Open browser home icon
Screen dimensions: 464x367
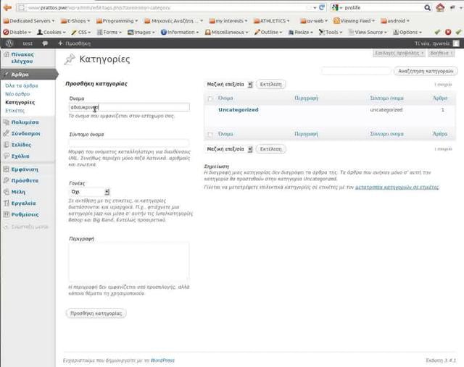[x=440, y=8]
